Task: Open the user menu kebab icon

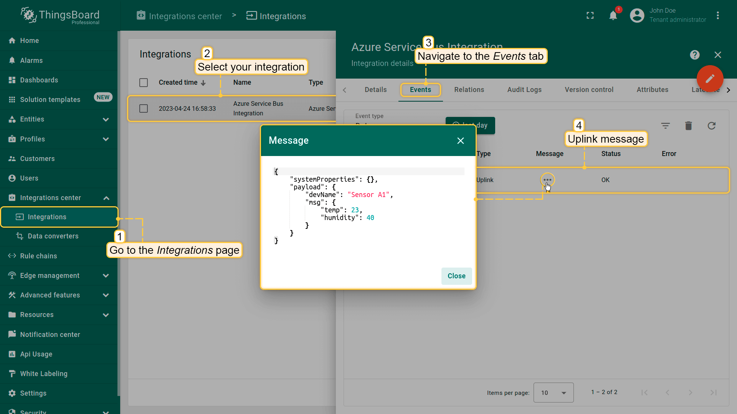Action: [717, 16]
